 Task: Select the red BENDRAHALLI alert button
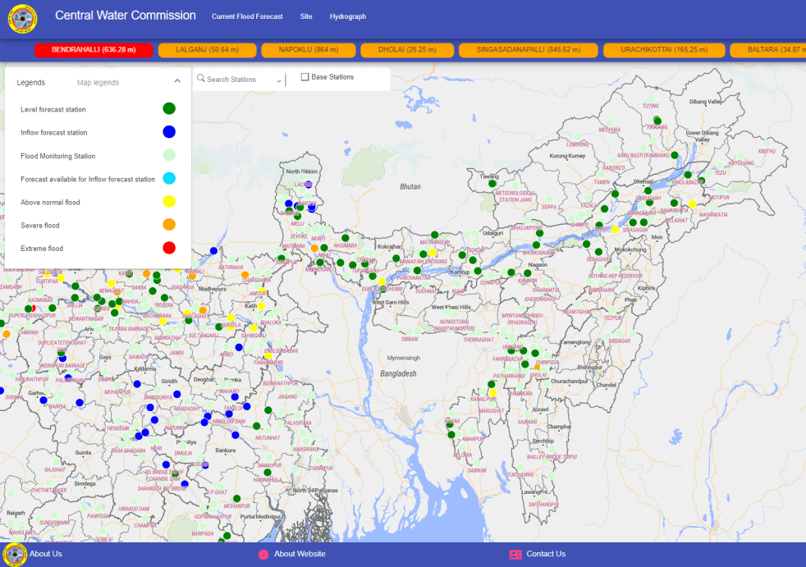coord(94,50)
